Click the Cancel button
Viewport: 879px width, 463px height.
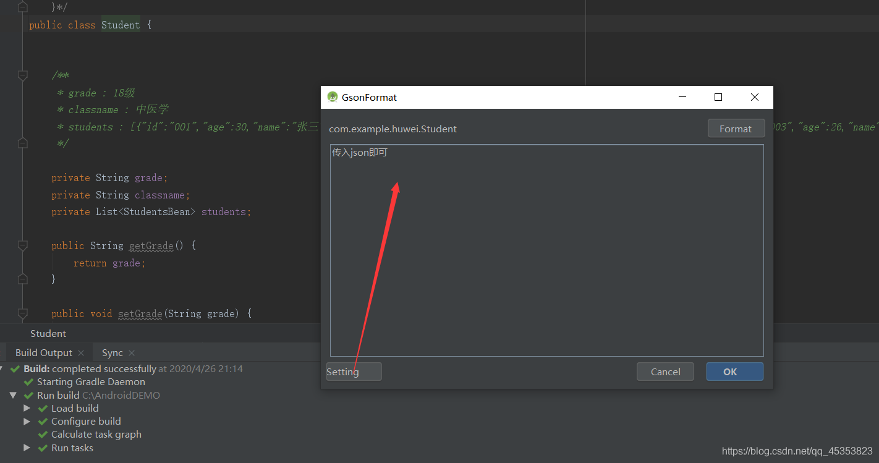coord(665,372)
